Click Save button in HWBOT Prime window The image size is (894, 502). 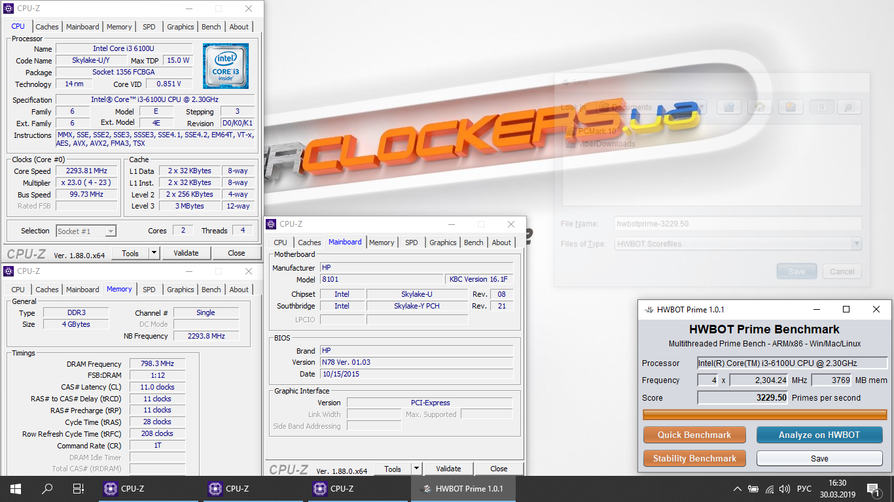click(x=819, y=458)
